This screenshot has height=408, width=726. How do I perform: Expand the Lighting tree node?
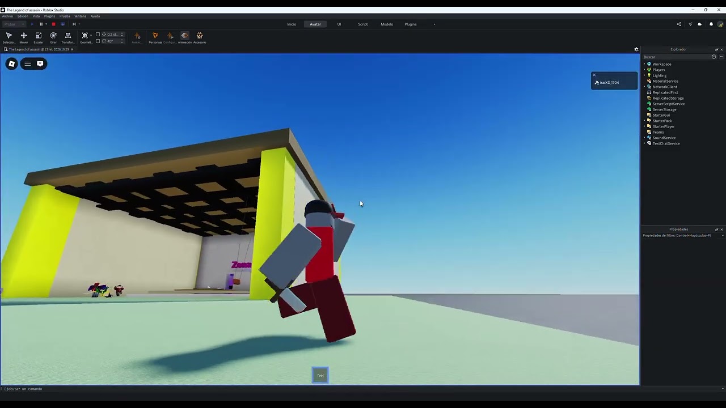pos(644,75)
